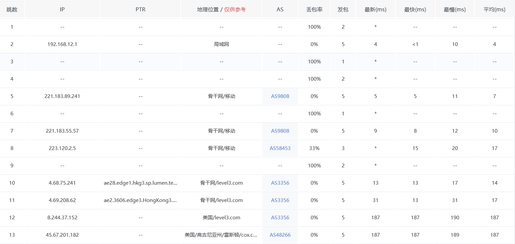Viewport: 515px width, 244px height.
Task: Open AS3356 link for 4.69.208.62
Action: 280,200
